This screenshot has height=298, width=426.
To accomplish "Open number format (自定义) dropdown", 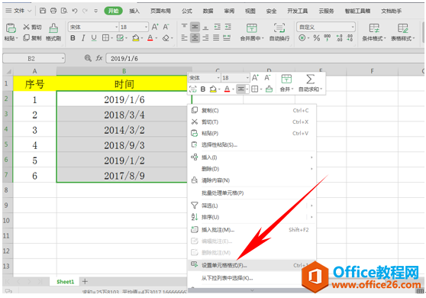I will 353,27.
